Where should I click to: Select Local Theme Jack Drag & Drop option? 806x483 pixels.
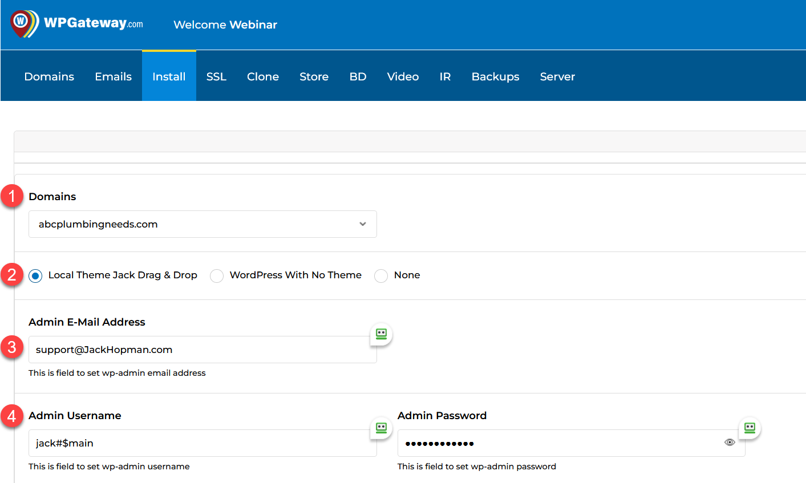coord(35,276)
